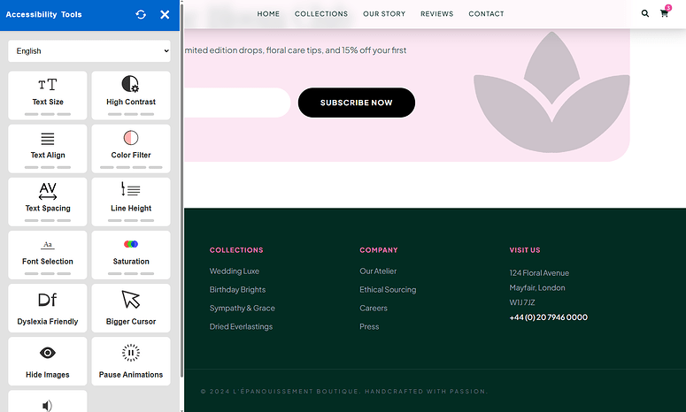Change the Saturation setting
Viewport: 686px width, 412px height.
click(x=131, y=254)
